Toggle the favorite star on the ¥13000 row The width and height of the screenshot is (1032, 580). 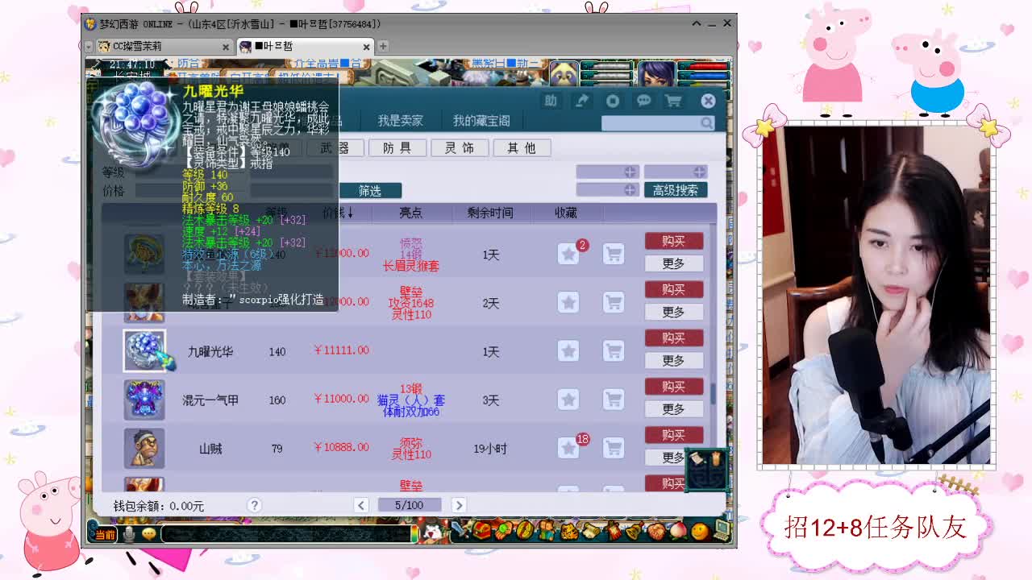pyautogui.click(x=568, y=254)
